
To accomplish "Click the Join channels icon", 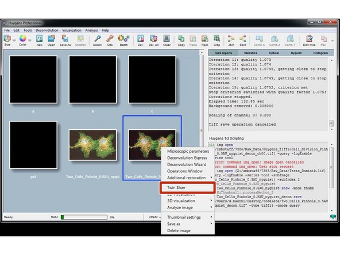I will [231, 40].
